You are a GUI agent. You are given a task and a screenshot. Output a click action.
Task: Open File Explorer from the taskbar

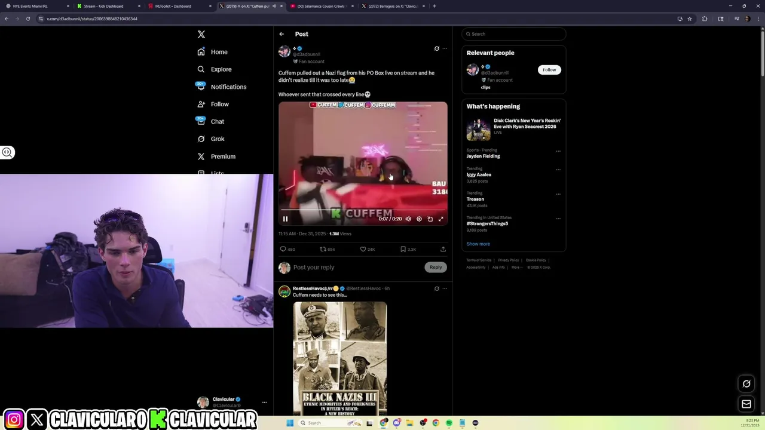tap(409, 423)
